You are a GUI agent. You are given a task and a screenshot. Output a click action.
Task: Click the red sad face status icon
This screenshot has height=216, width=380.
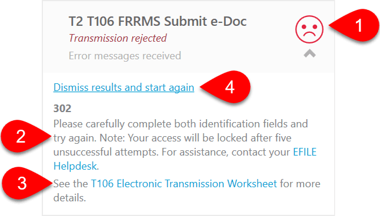tap(309, 29)
